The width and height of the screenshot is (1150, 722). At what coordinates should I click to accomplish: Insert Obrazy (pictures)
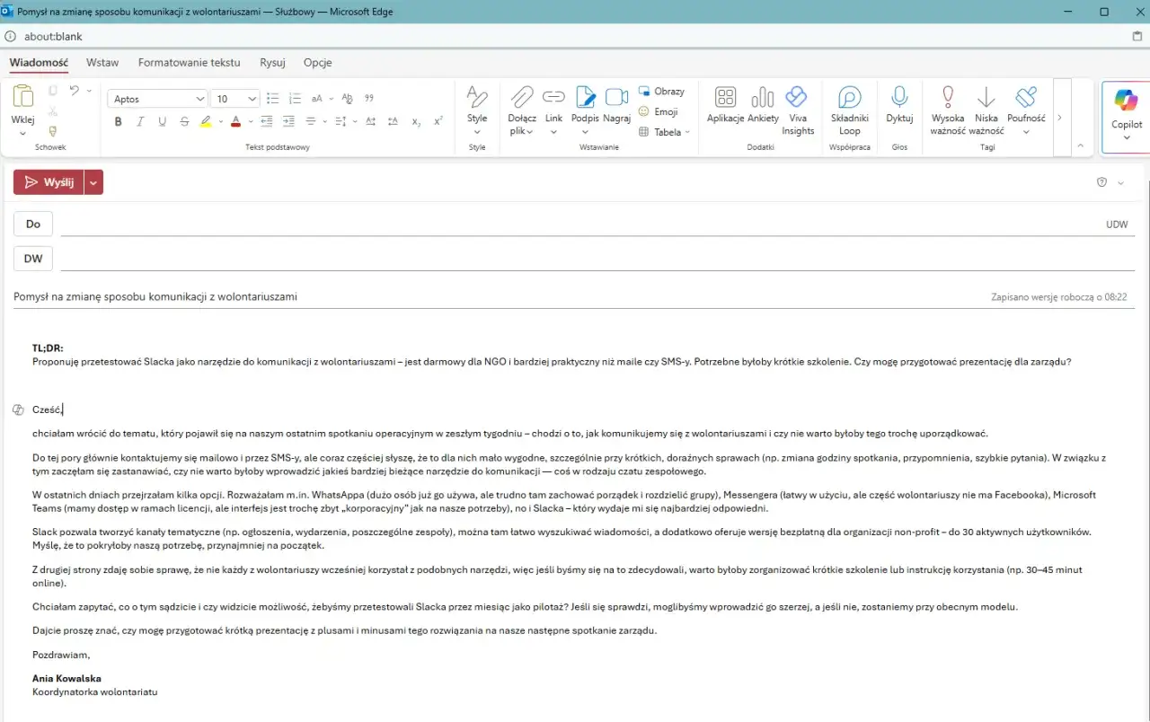[661, 92]
